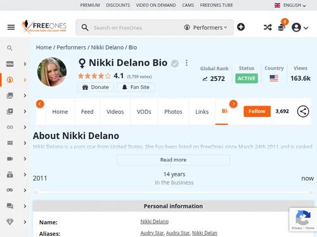This screenshot has height=237, width=317.
Task: Expand chevron beside the NEW sidebar icon
Action: [25, 64]
